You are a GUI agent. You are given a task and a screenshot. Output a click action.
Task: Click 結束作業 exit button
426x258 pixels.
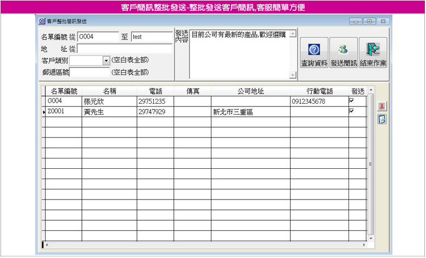(373, 53)
